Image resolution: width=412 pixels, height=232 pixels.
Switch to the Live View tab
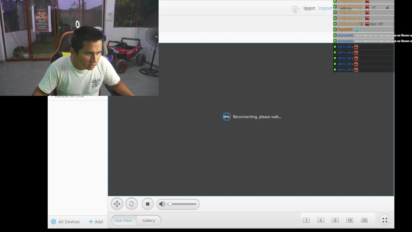point(123,220)
